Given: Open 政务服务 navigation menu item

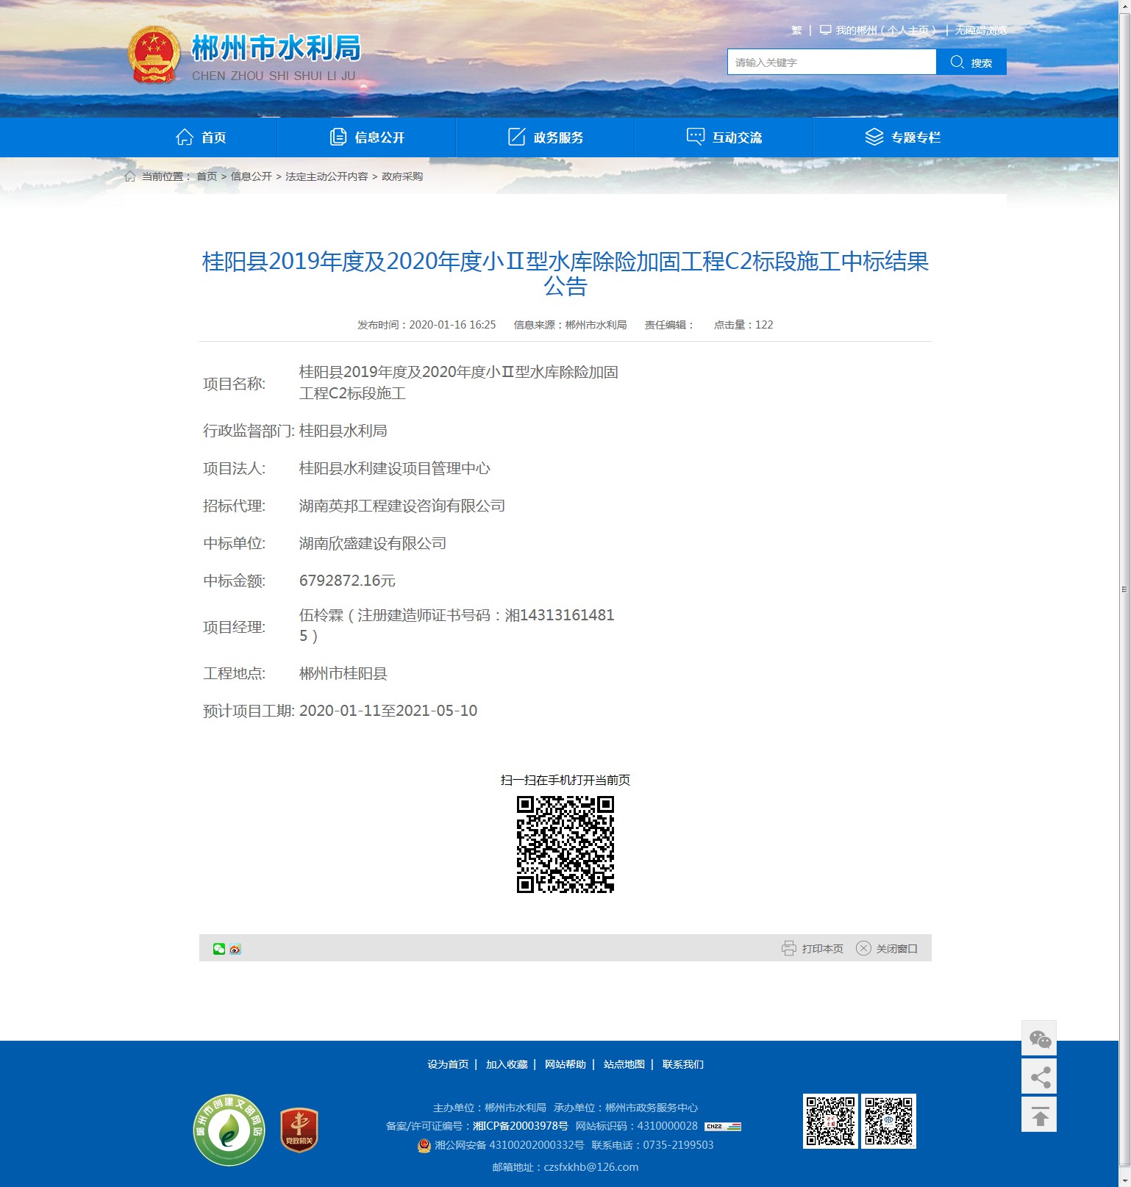Looking at the screenshot, I should 546,137.
